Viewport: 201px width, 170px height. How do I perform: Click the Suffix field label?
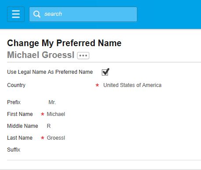coord(14,150)
